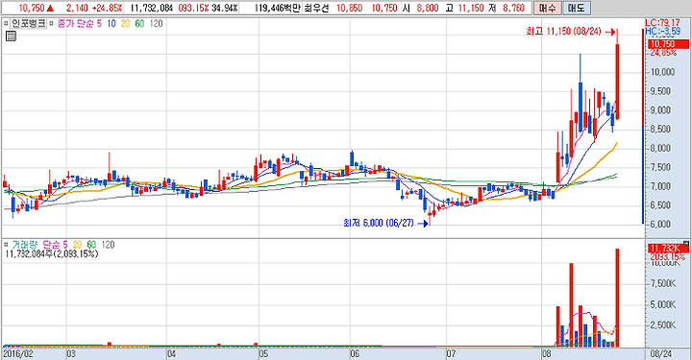Click the 11,732,084 volume value in header

152,8
